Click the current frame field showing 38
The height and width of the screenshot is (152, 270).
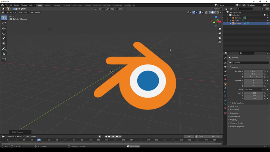pos(189,137)
